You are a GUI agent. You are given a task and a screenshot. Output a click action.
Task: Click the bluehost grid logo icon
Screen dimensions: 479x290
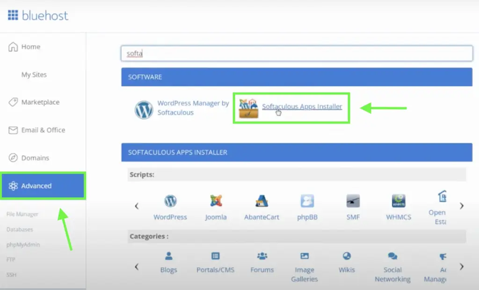[13, 15]
